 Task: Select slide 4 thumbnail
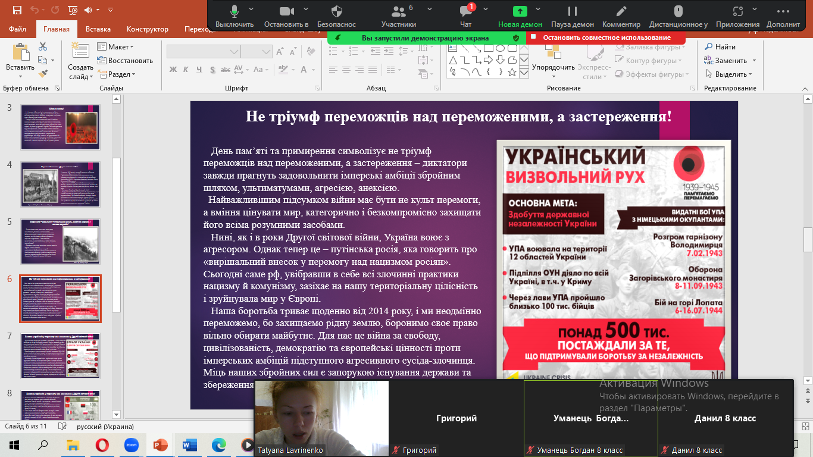pyautogui.click(x=61, y=184)
